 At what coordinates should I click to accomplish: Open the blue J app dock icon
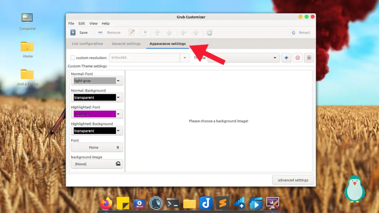(x=206, y=203)
